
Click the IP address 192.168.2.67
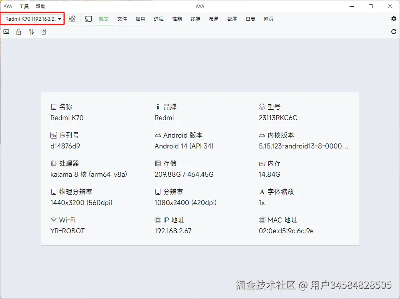[x=173, y=231]
